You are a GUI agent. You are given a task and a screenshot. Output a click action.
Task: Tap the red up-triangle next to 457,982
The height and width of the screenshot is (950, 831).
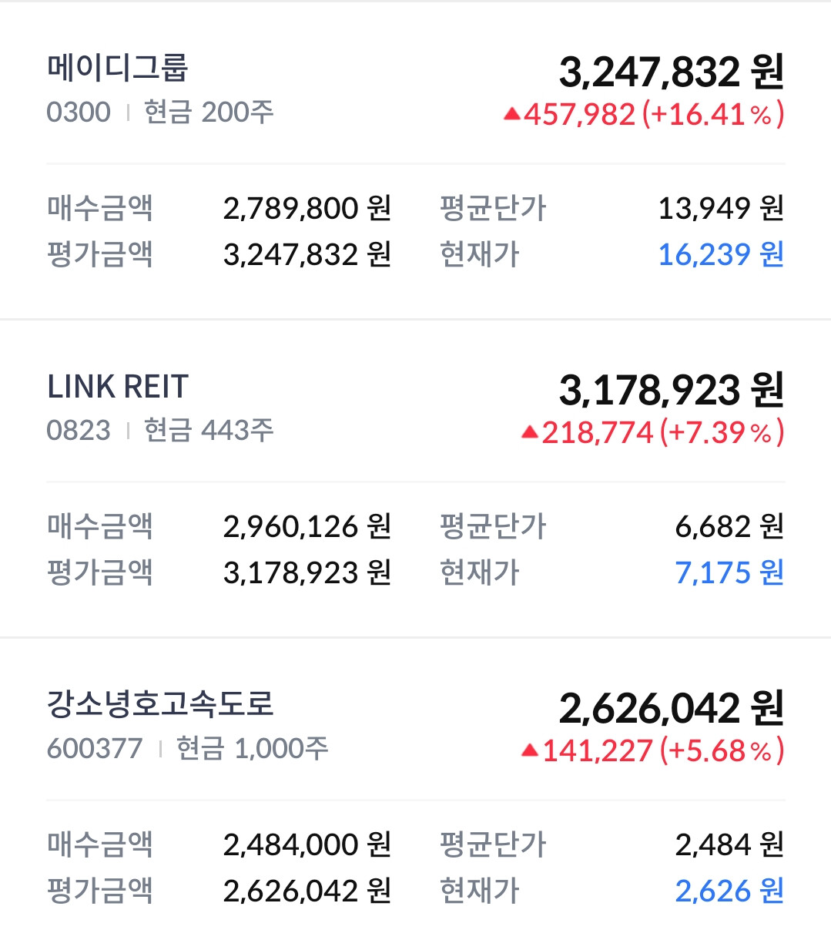512,115
